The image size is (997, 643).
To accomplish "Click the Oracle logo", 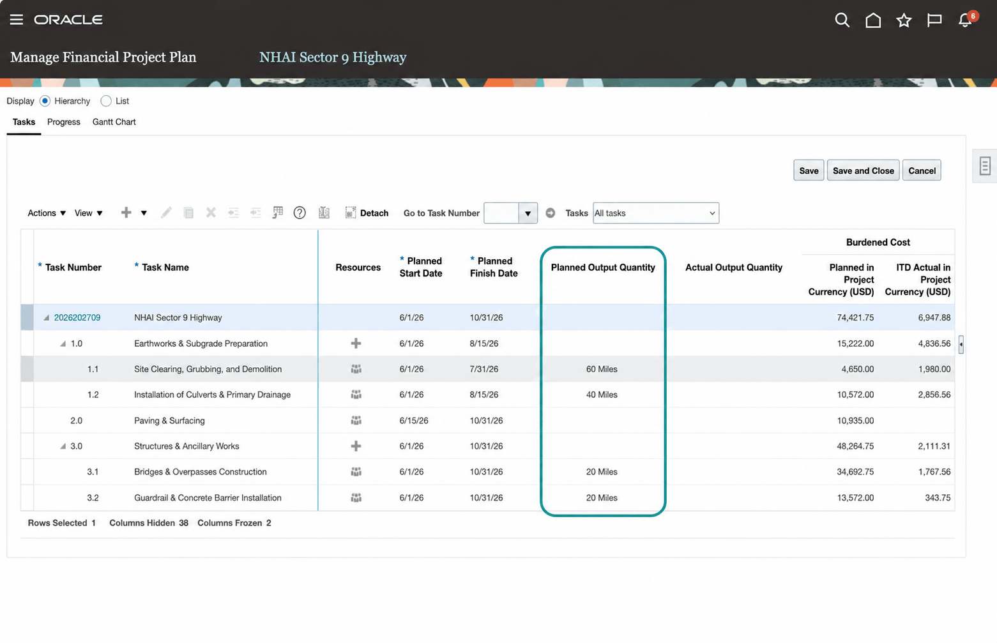I will 68,20.
